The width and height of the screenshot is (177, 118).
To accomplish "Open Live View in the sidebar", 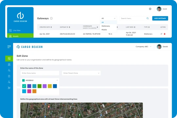I will pos(17,30).
